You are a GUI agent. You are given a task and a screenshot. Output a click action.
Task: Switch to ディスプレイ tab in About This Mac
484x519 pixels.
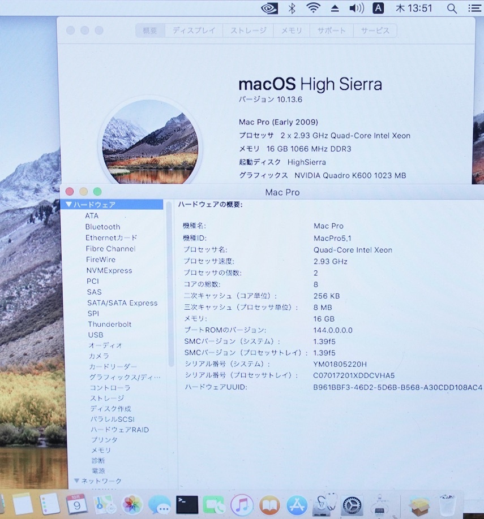194,31
